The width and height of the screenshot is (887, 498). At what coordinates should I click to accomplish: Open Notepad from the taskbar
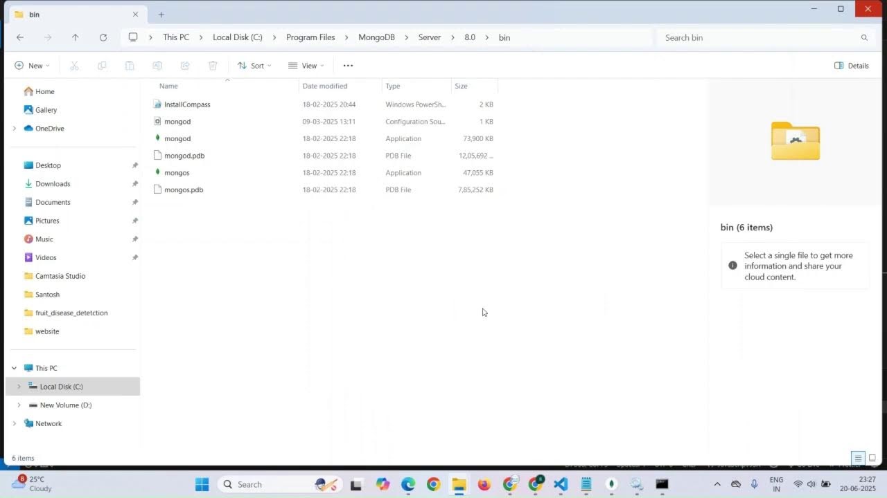click(x=586, y=484)
